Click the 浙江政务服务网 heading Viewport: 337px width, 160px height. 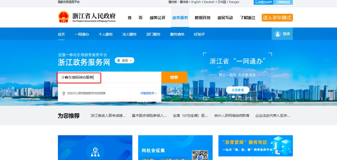[x=84, y=62]
